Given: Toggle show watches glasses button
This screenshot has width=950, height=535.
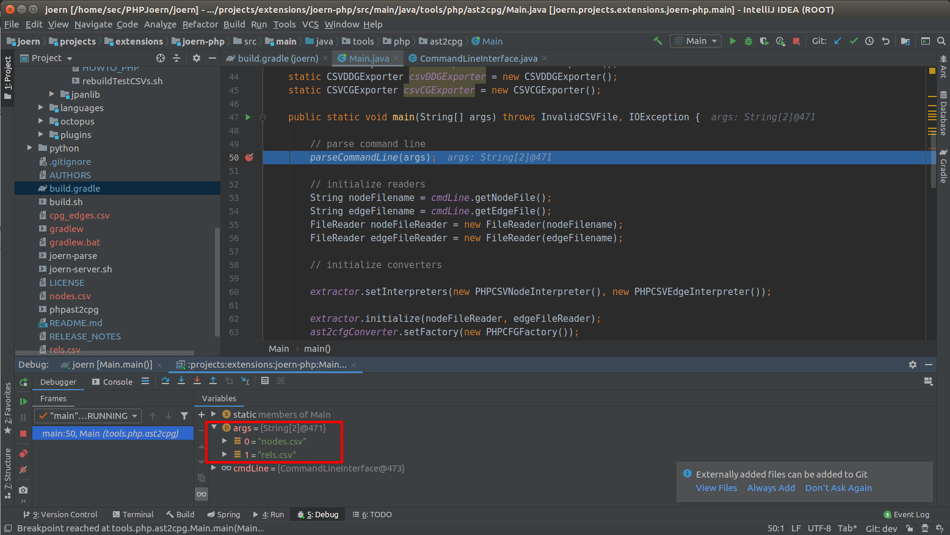Looking at the screenshot, I should click(201, 494).
